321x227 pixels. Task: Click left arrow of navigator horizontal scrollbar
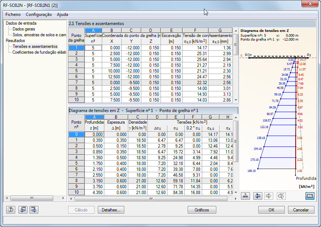tap(7, 198)
